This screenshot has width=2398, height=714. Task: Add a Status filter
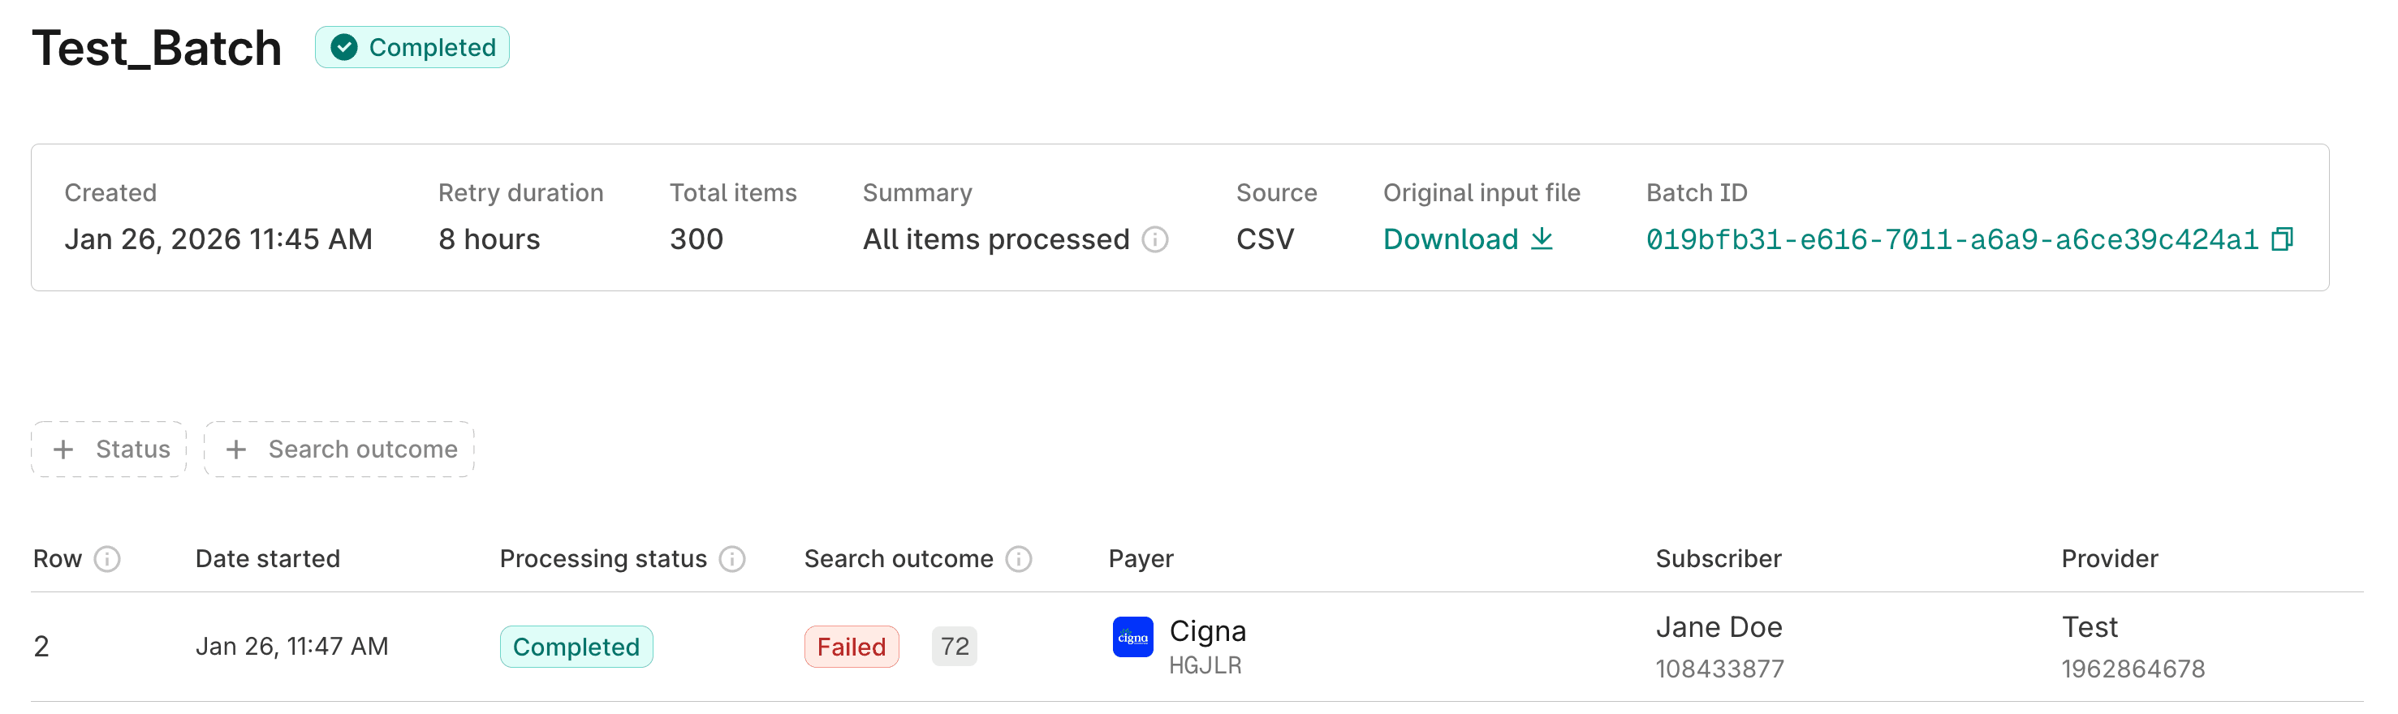point(109,449)
